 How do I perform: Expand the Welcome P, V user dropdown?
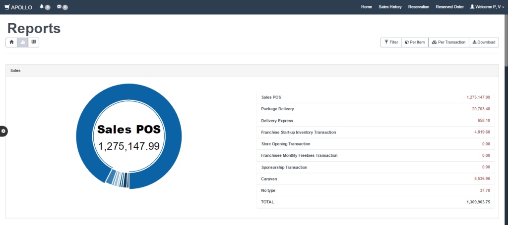487,7
